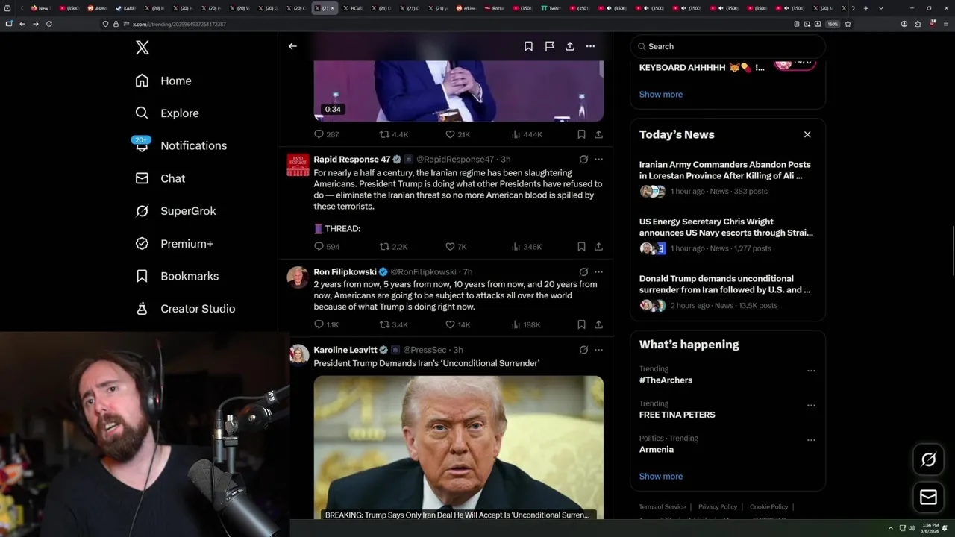Close Today's News panel
The width and height of the screenshot is (955, 537).
(807, 134)
